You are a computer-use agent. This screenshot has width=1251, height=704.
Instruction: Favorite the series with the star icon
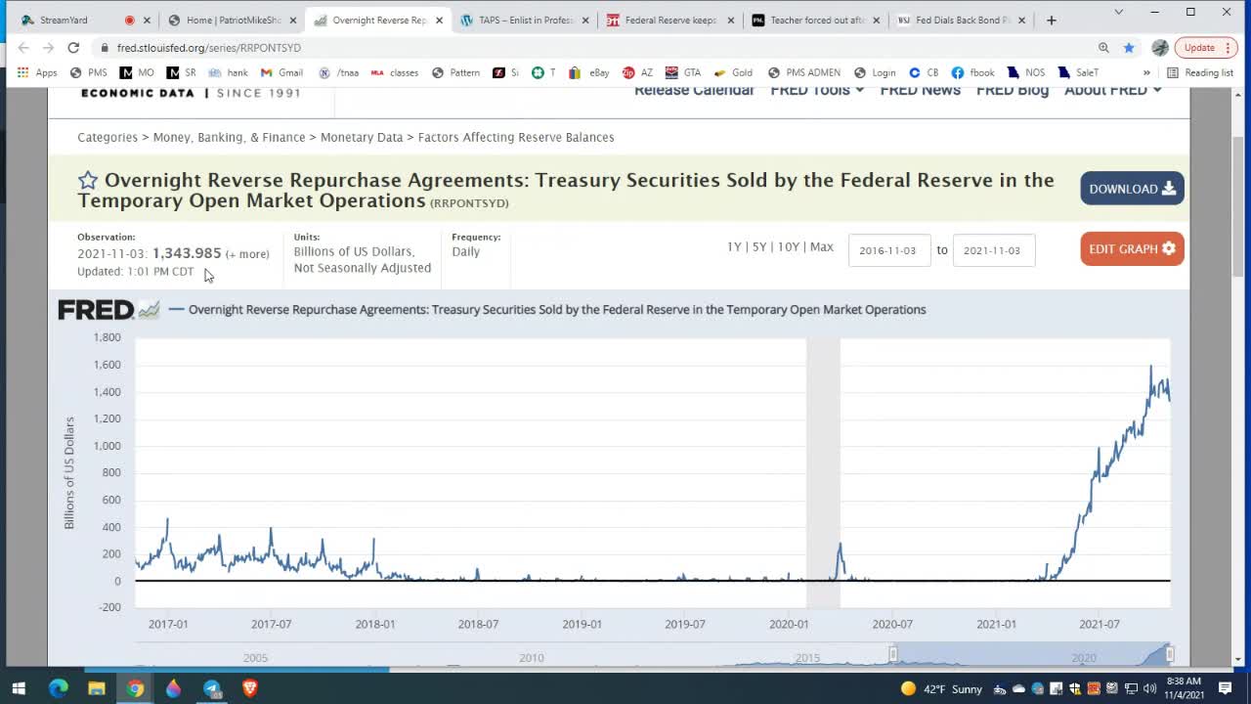coord(88,180)
